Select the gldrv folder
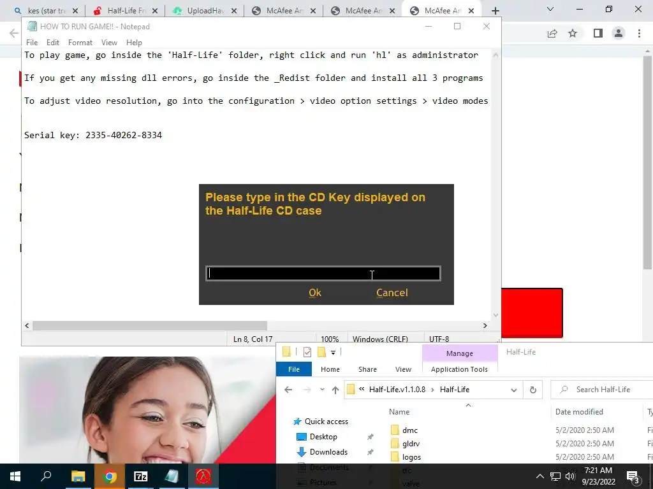The height and width of the screenshot is (489, 653). [411, 444]
